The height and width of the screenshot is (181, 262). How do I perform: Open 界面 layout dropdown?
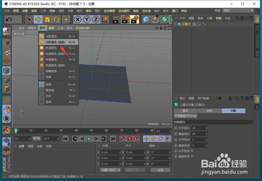(238, 11)
